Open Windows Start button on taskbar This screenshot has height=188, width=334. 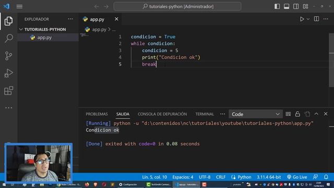[4, 184]
